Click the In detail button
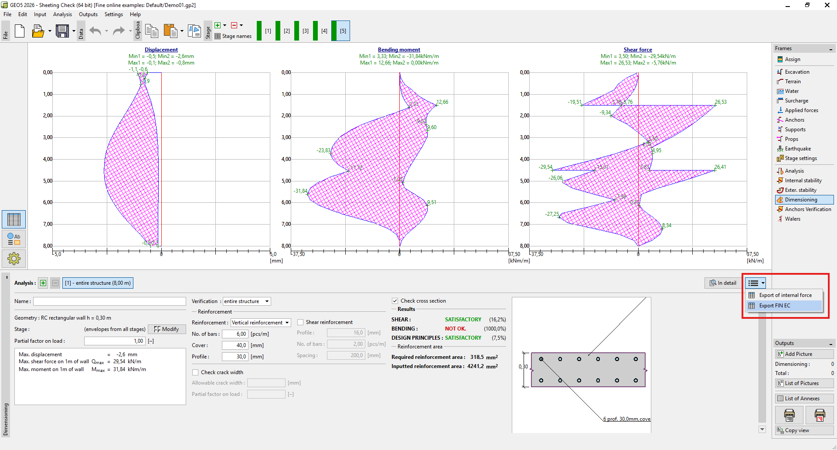 (723, 283)
